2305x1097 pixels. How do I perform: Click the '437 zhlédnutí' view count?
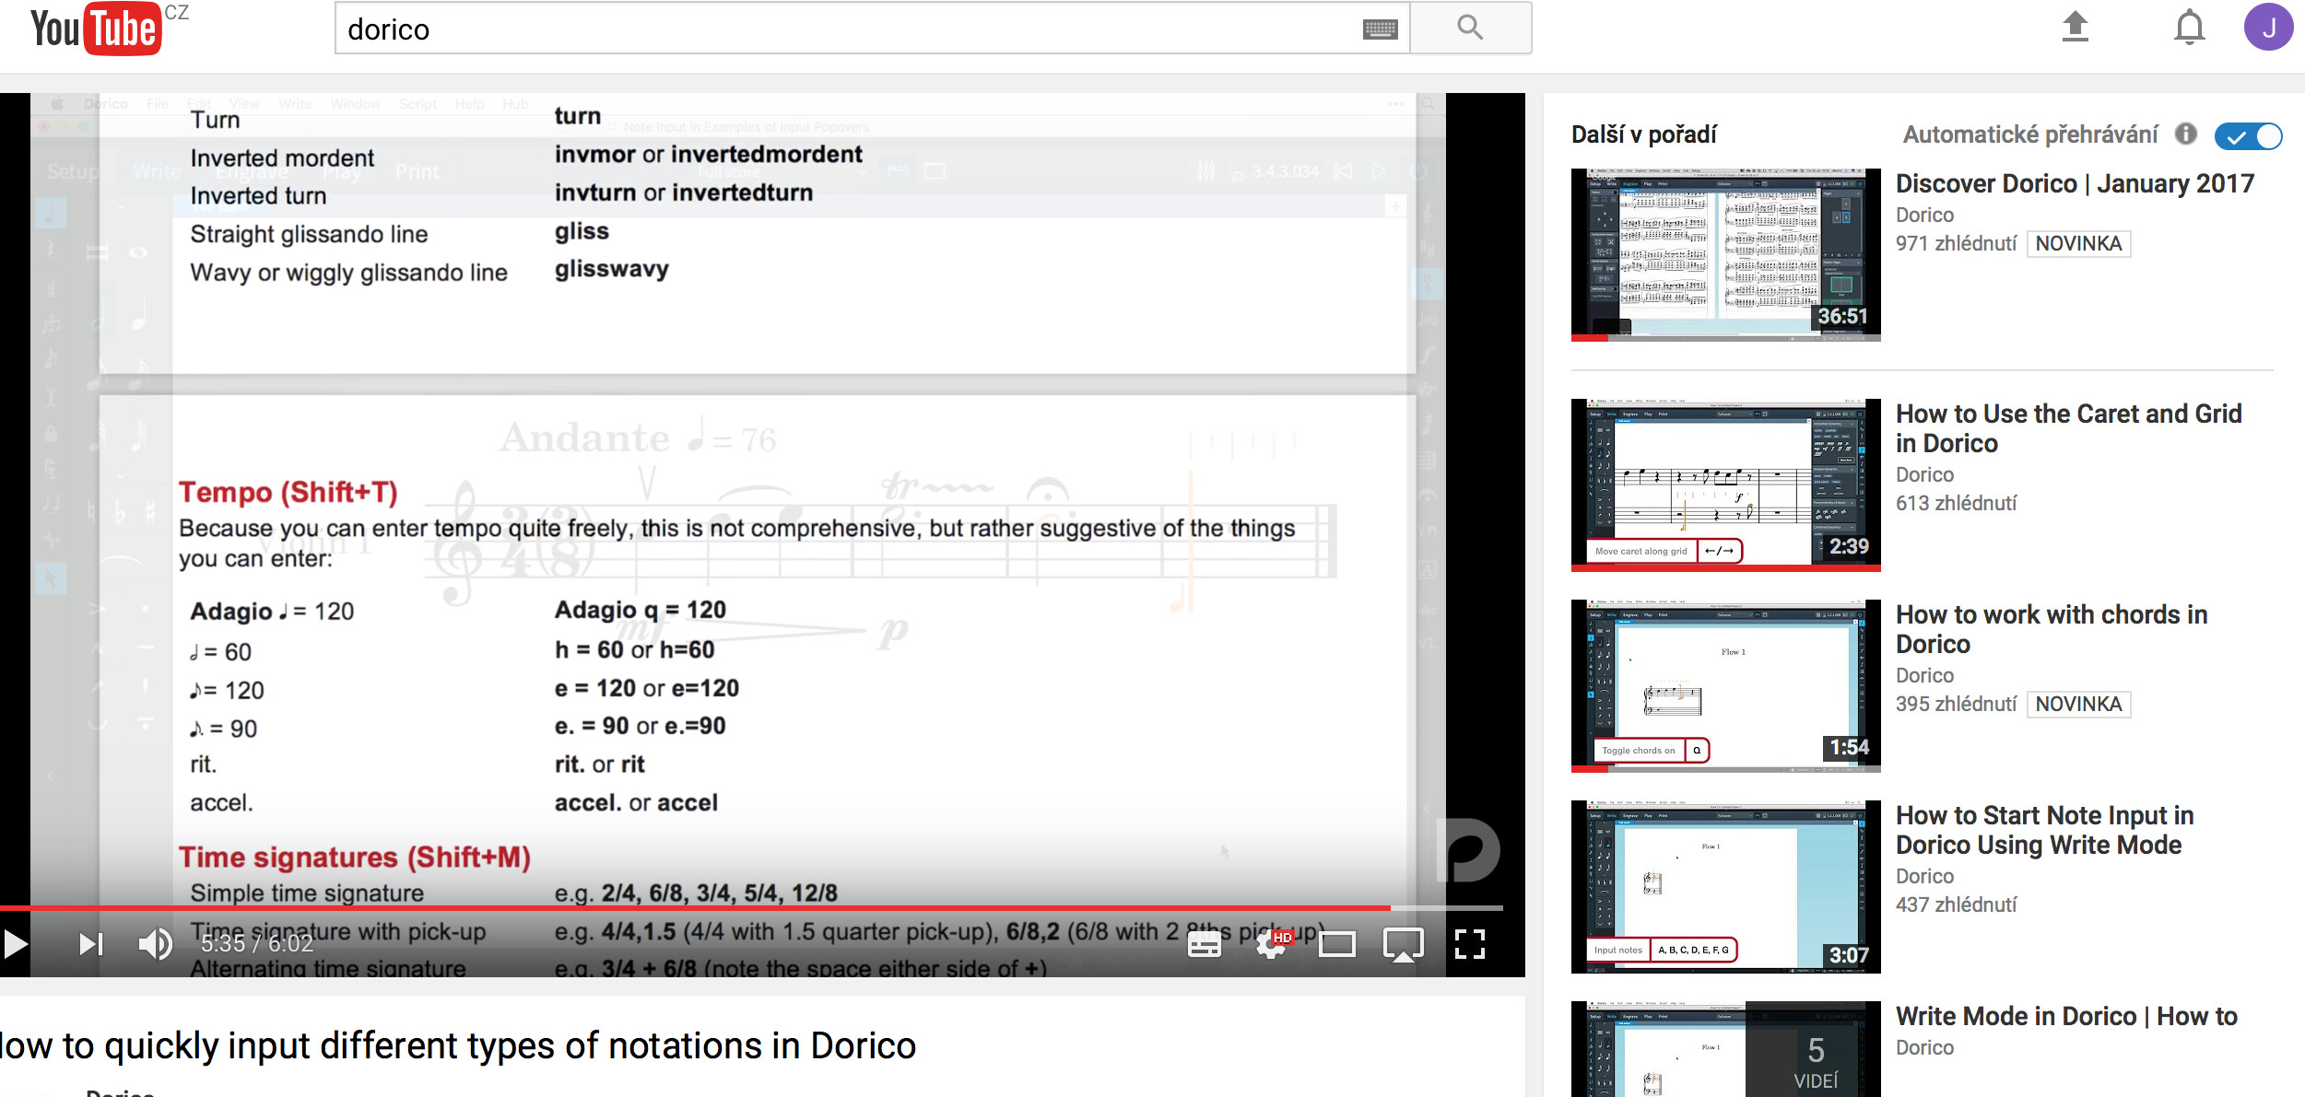click(x=1956, y=904)
